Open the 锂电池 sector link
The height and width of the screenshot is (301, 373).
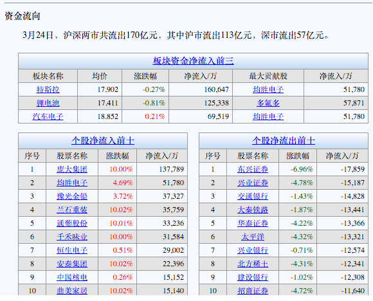(48, 103)
